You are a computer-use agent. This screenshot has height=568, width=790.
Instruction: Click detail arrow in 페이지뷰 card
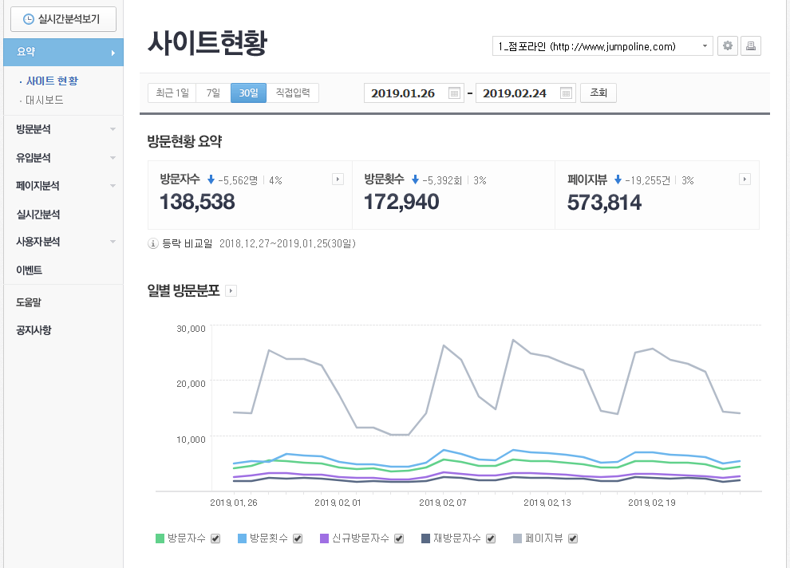click(x=745, y=179)
